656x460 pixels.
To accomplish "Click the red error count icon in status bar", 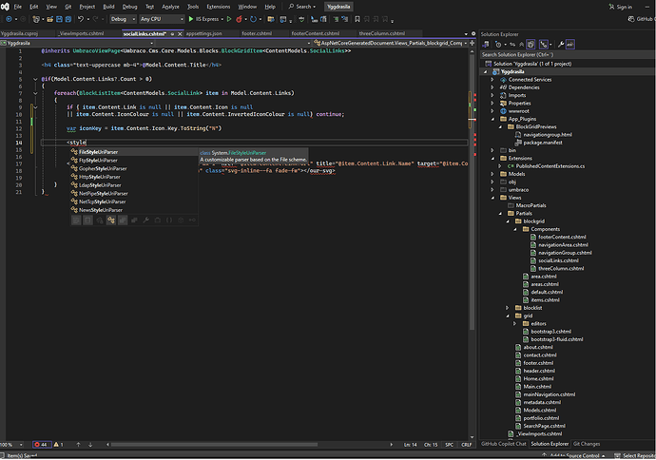I will [x=37, y=445].
